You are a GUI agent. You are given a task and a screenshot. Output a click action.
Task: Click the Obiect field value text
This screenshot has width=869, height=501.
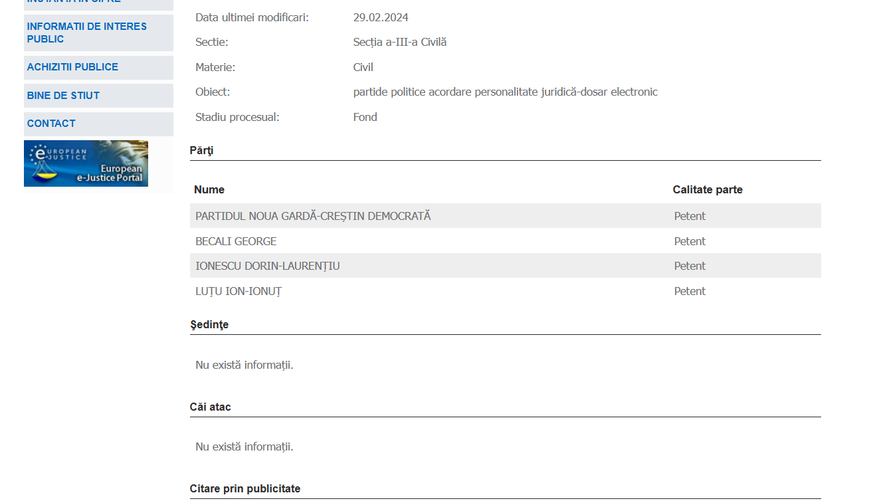pyautogui.click(x=506, y=92)
